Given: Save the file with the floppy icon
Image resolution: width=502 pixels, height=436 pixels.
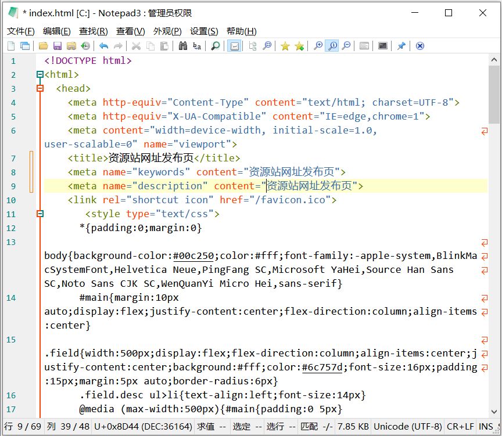Looking at the screenshot, I should click(58, 46).
